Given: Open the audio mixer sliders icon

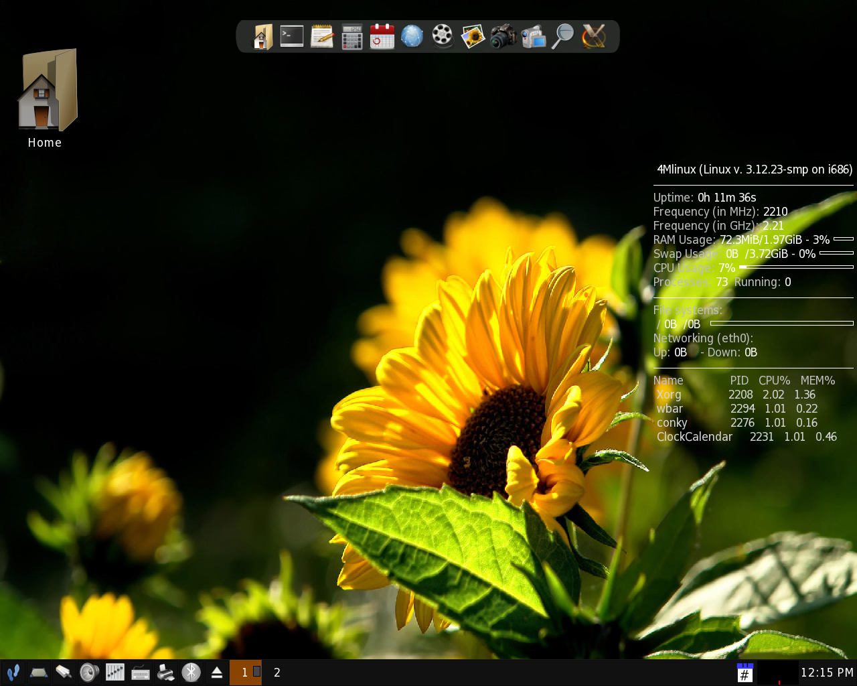Looking at the screenshot, I should click(x=115, y=672).
